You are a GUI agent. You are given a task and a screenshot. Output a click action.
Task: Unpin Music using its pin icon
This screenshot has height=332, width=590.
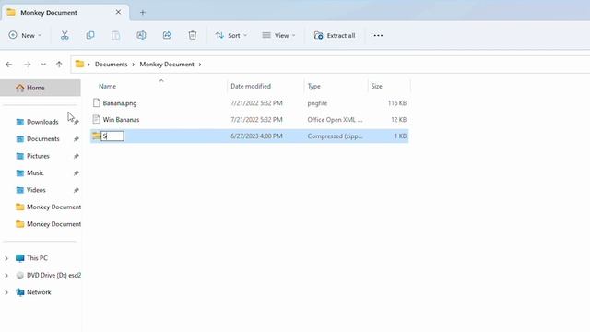pyautogui.click(x=76, y=173)
